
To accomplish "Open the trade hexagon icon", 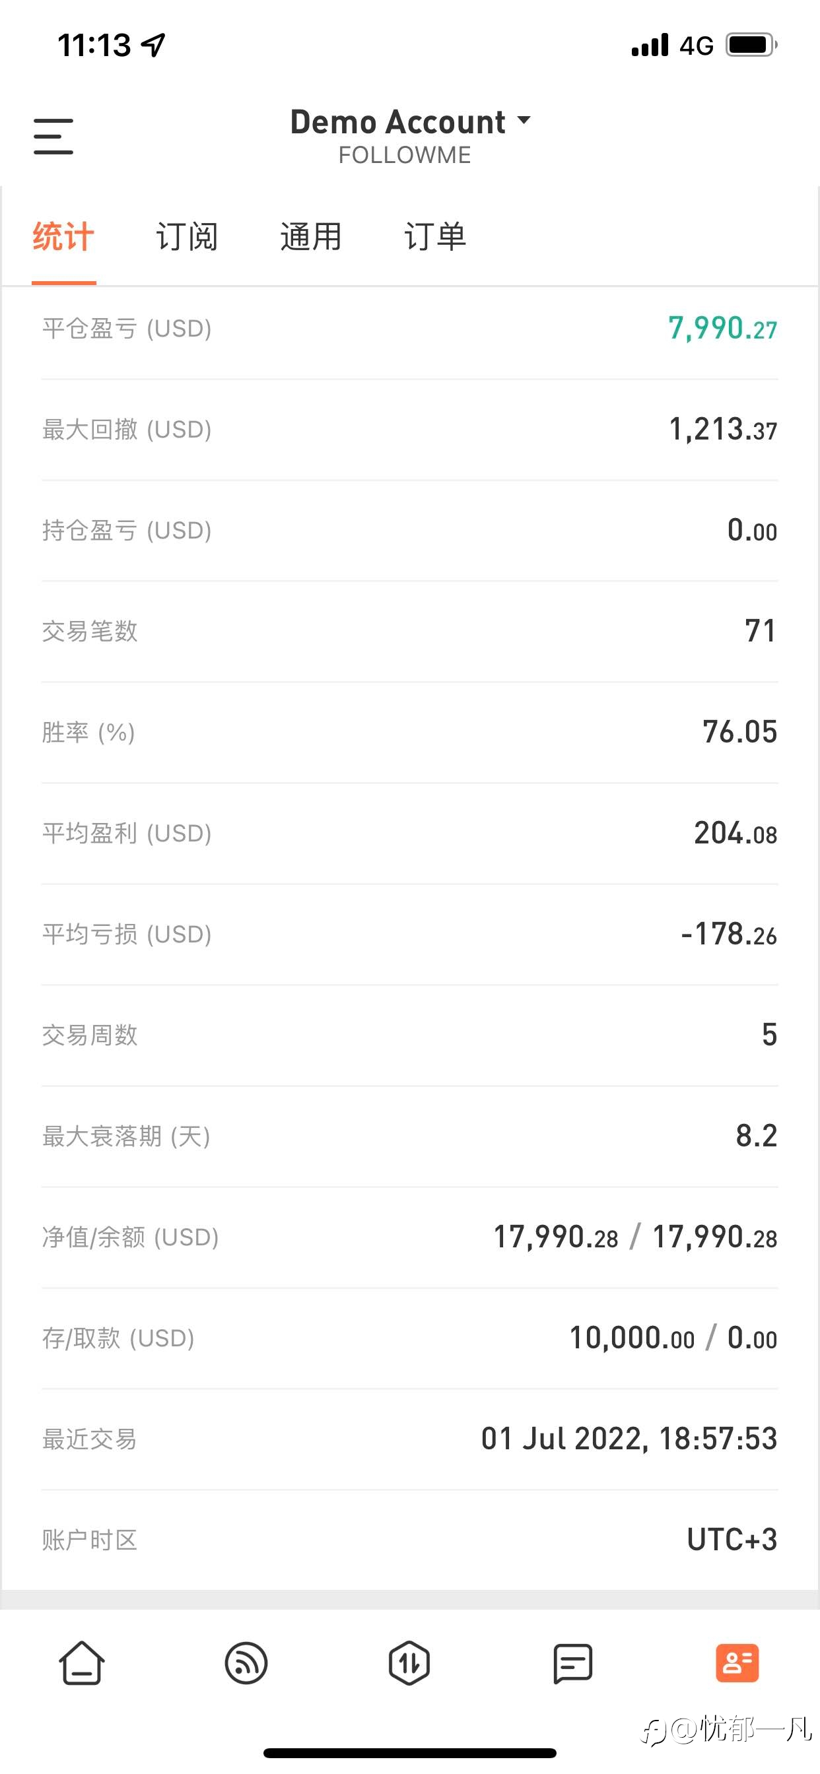I will [x=409, y=1663].
